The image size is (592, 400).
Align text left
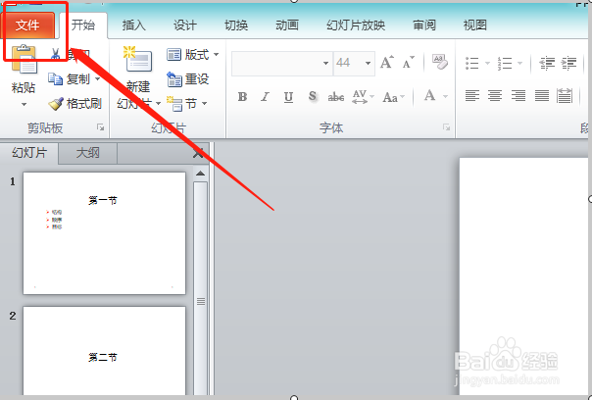(x=472, y=95)
